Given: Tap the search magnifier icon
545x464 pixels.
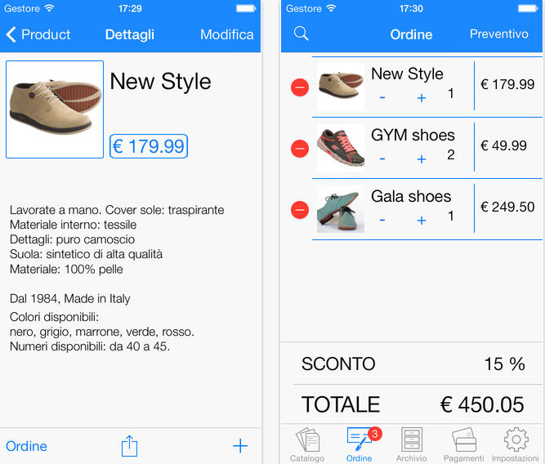Looking at the screenshot, I should point(301,33).
